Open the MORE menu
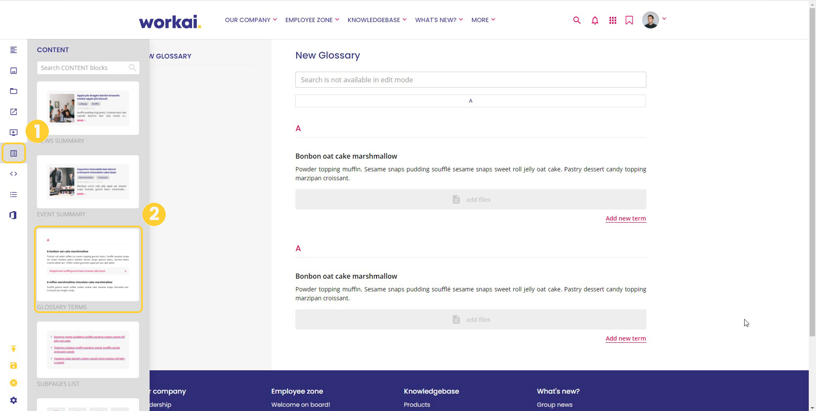 pyautogui.click(x=483, y=20)
